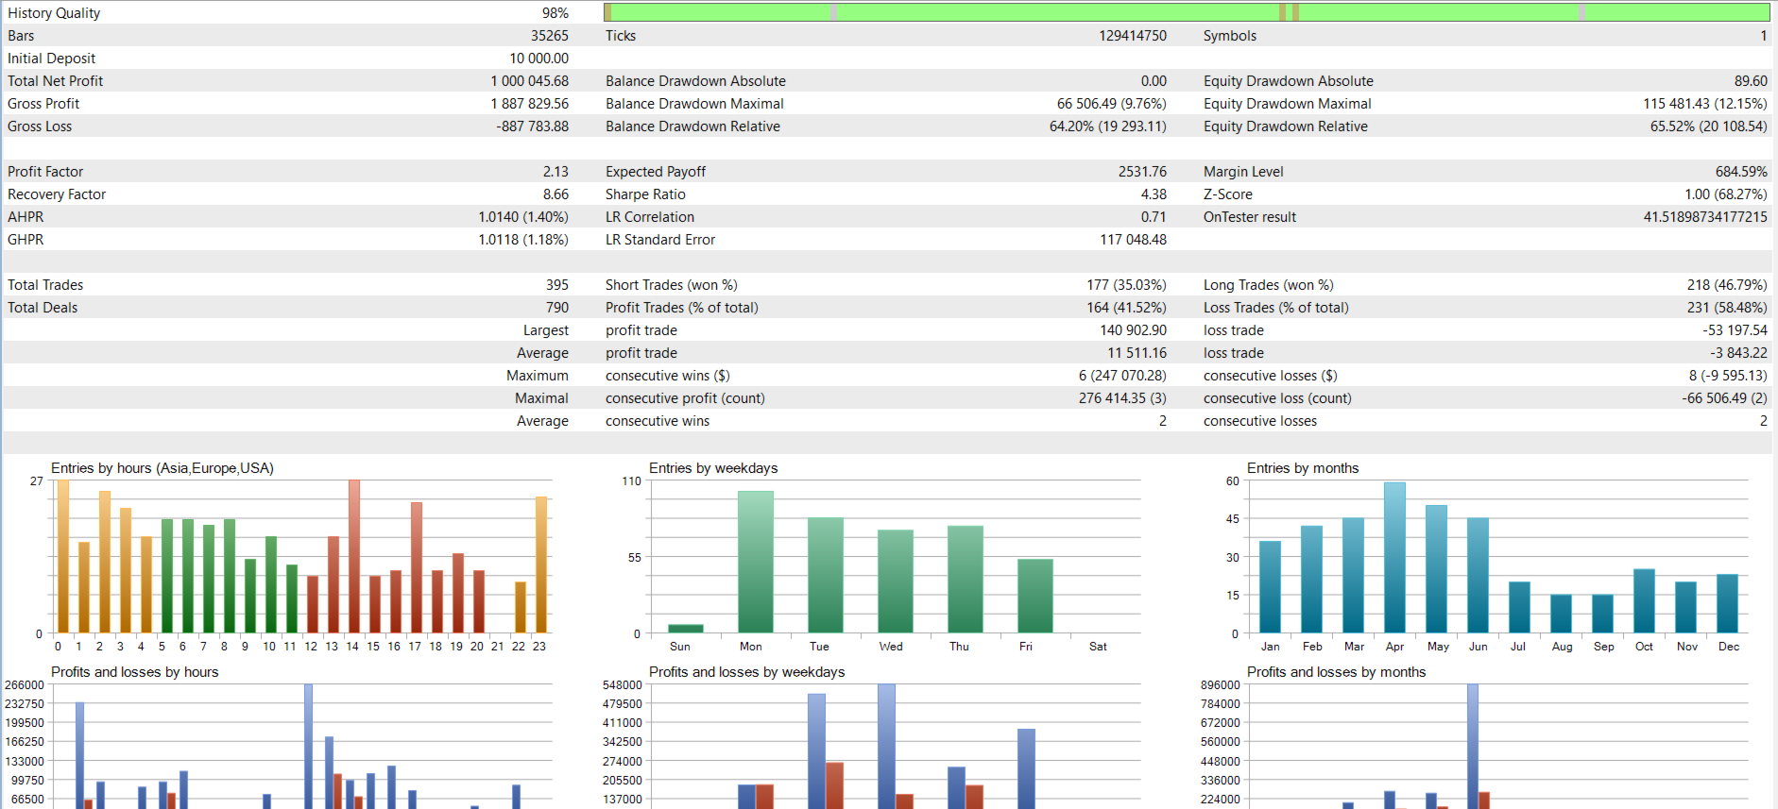The height and width of the screenshot is (809, 1778).
Task: Click the 'Entries by months' chart title
Action: [x=1303, y=468]
